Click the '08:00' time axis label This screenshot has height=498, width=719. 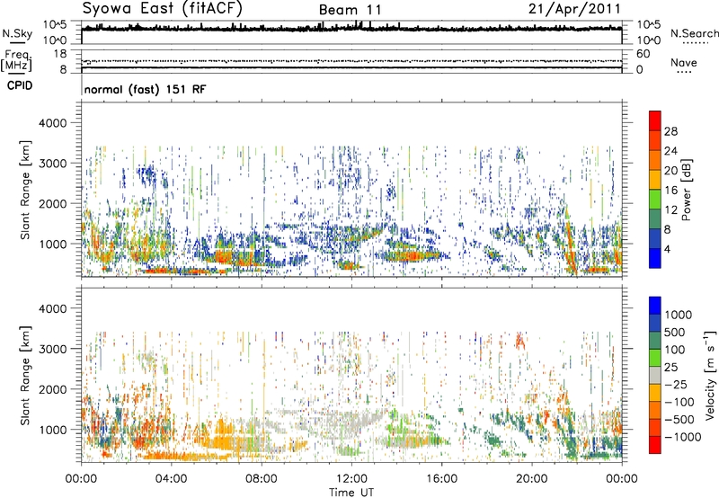coord(262,479)
